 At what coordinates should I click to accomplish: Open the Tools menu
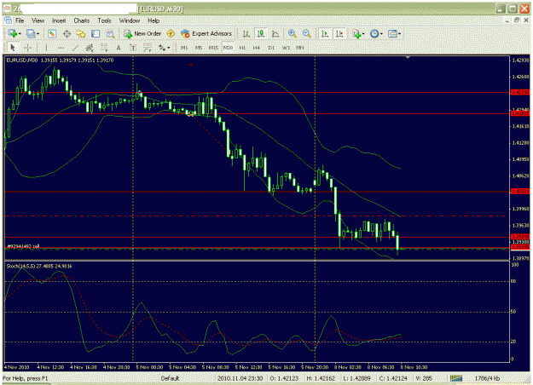point(104,20)
